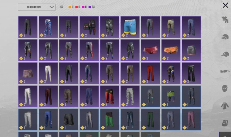
Task: Select the helmet category icon
Action: point(225,37)
